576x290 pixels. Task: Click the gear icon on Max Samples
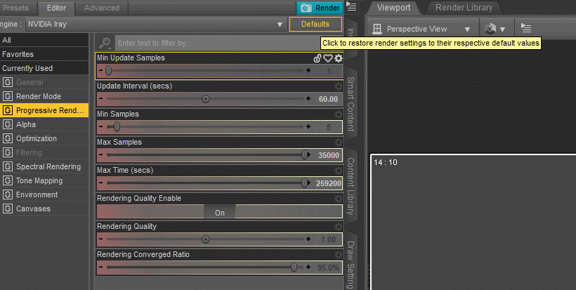tap(339, 143)
